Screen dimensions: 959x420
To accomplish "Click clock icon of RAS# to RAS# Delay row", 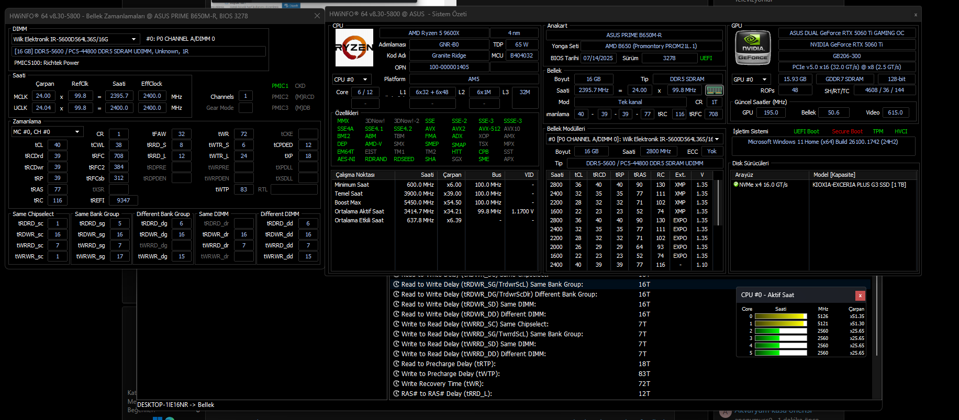I will tap(396, 394).
